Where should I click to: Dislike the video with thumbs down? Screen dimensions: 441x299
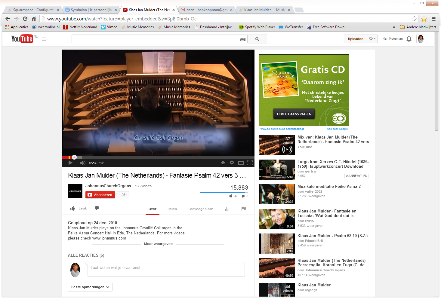tap(97, 208)
